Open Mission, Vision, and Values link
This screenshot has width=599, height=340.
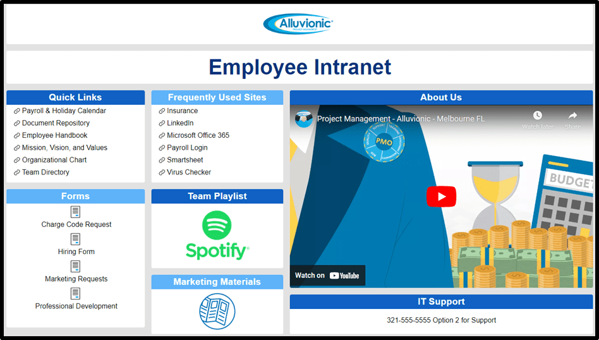coord(64,147)
